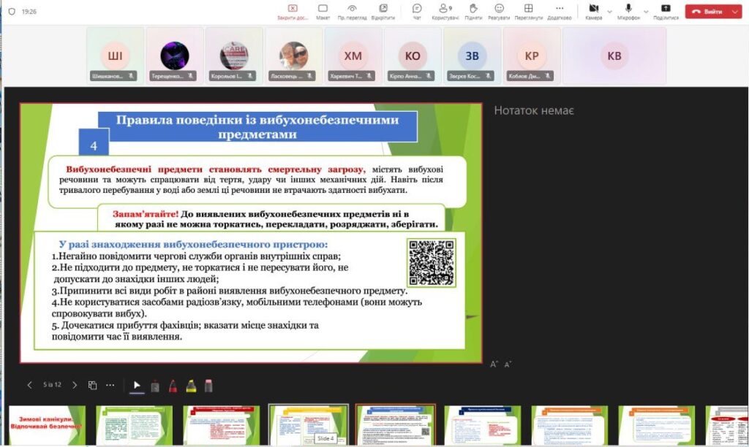Click Вийти to leave meeting
The width and height of the screenshot is (749, 447).
pyautogui.click(x=707, y=12)
